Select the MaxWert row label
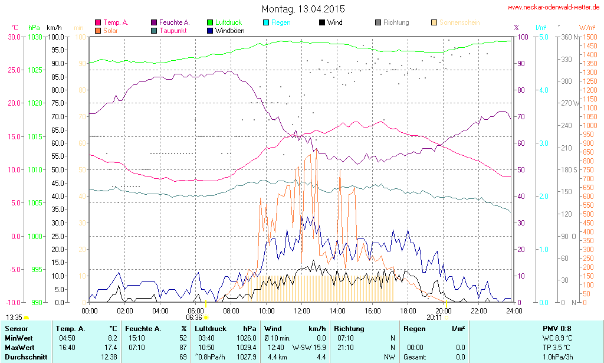 click(20, 347)
